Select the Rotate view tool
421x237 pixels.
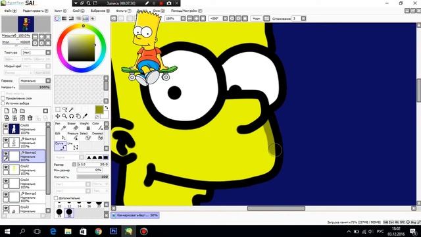(x=71, y=116)
